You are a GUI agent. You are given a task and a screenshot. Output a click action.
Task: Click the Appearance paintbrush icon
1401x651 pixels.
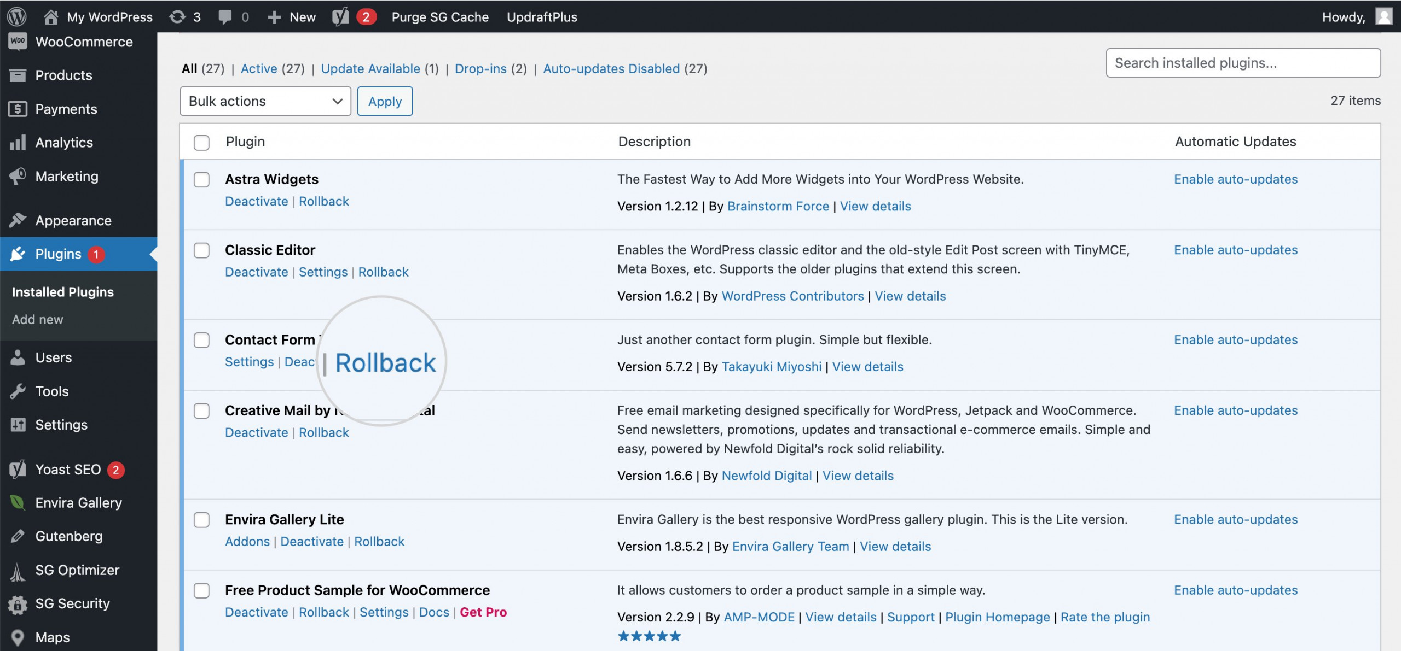tap(18, 220)
